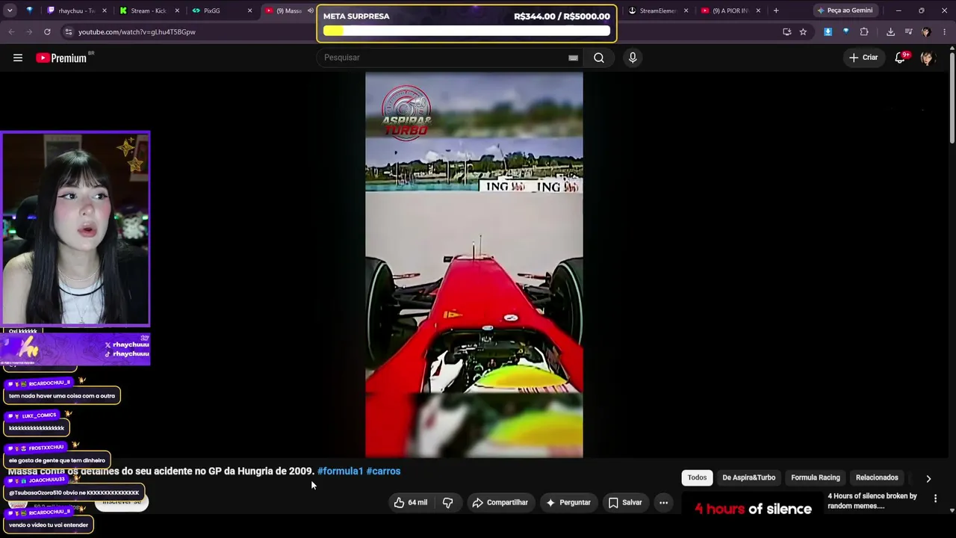956x538 pixels.
Task: Filter by De Aspira&Turbo chip
Action: [x=748, y=478]
